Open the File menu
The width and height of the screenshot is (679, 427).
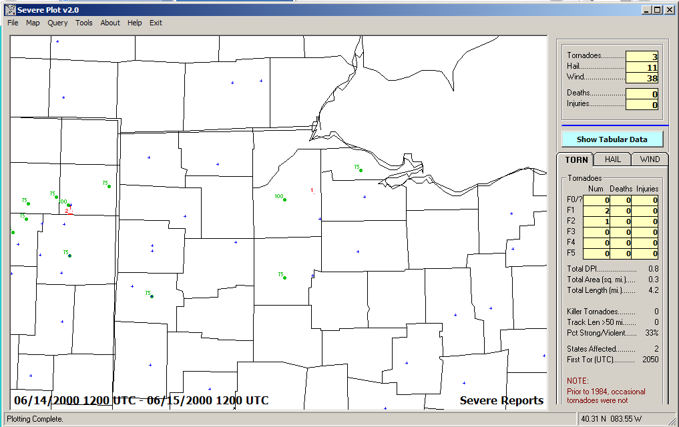(13, 23)
